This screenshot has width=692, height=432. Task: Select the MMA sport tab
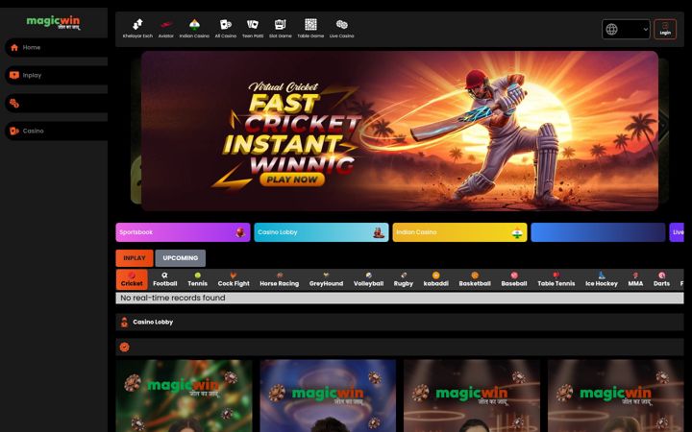click(x=635, y=279)
